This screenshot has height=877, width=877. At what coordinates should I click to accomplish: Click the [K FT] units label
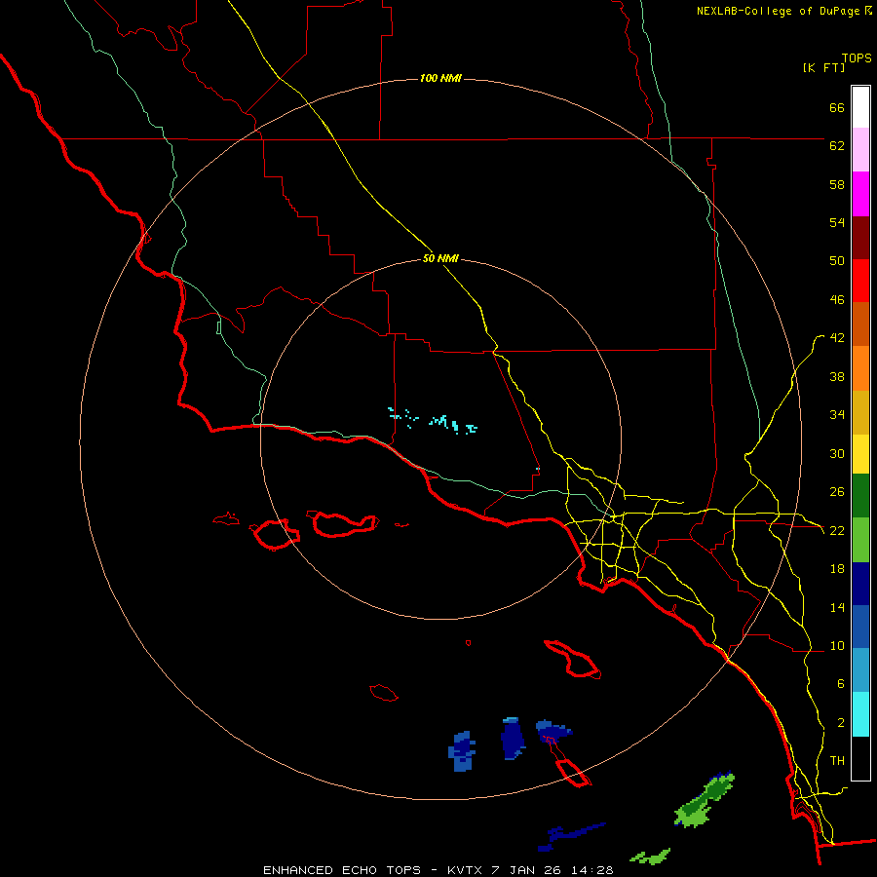(823, 67)
